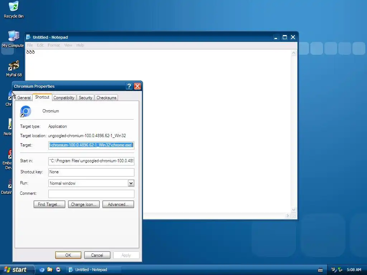Select the Shortcut tab
367x275 pixels.
(x=42, y=97)
